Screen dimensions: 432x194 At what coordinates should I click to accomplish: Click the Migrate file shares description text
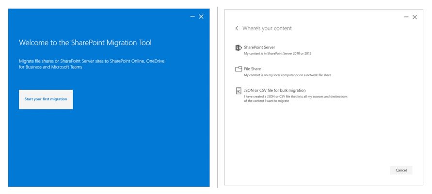92,64
